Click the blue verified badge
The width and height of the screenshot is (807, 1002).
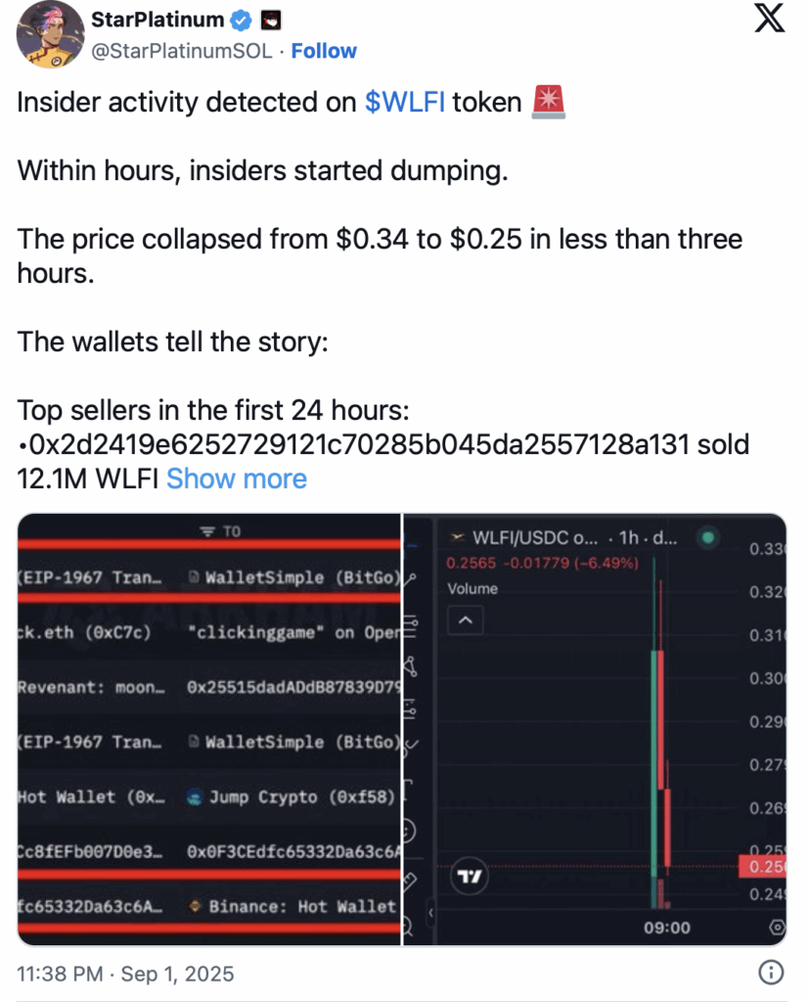pos(241,21)
